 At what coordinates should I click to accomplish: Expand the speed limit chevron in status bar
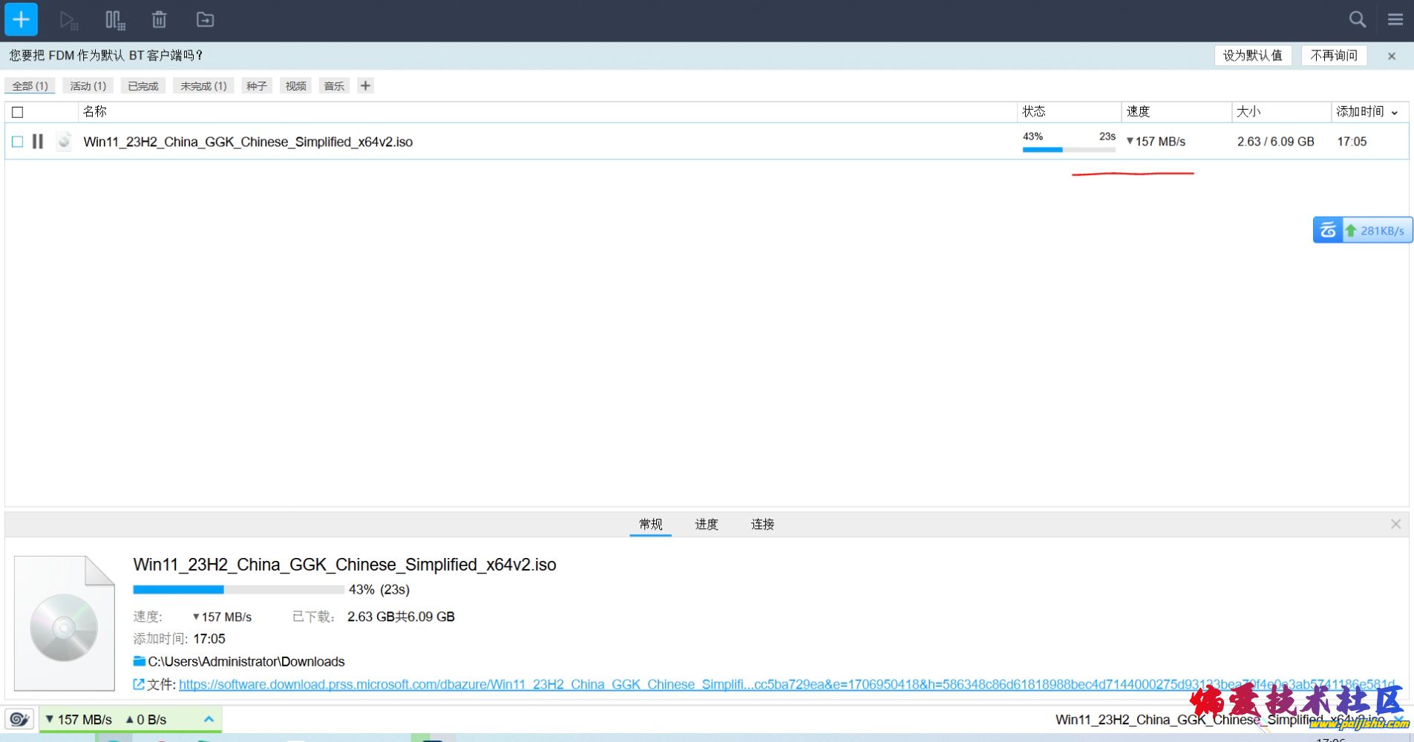[209, 719]
